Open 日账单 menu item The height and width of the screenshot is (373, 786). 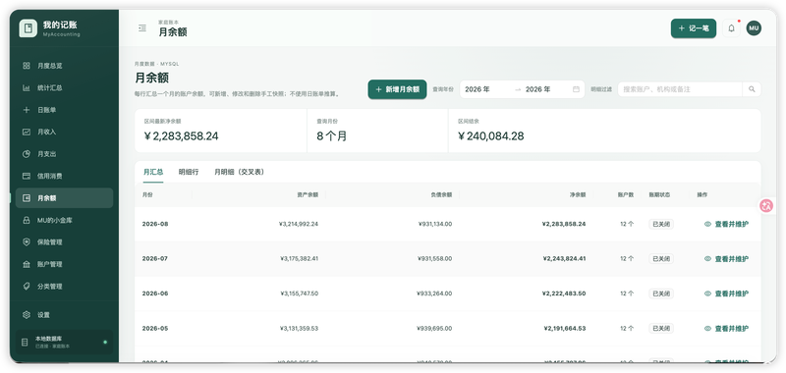64,110
